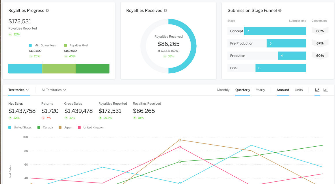This screenshot has width=335, height=184.
Task: Click the Submissions column header
Action: point(297,21)
